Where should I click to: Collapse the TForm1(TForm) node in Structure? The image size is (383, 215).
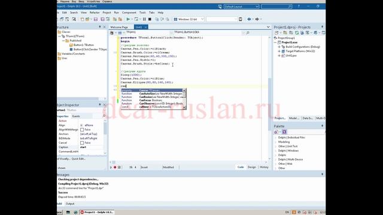(x=59, y=36)
